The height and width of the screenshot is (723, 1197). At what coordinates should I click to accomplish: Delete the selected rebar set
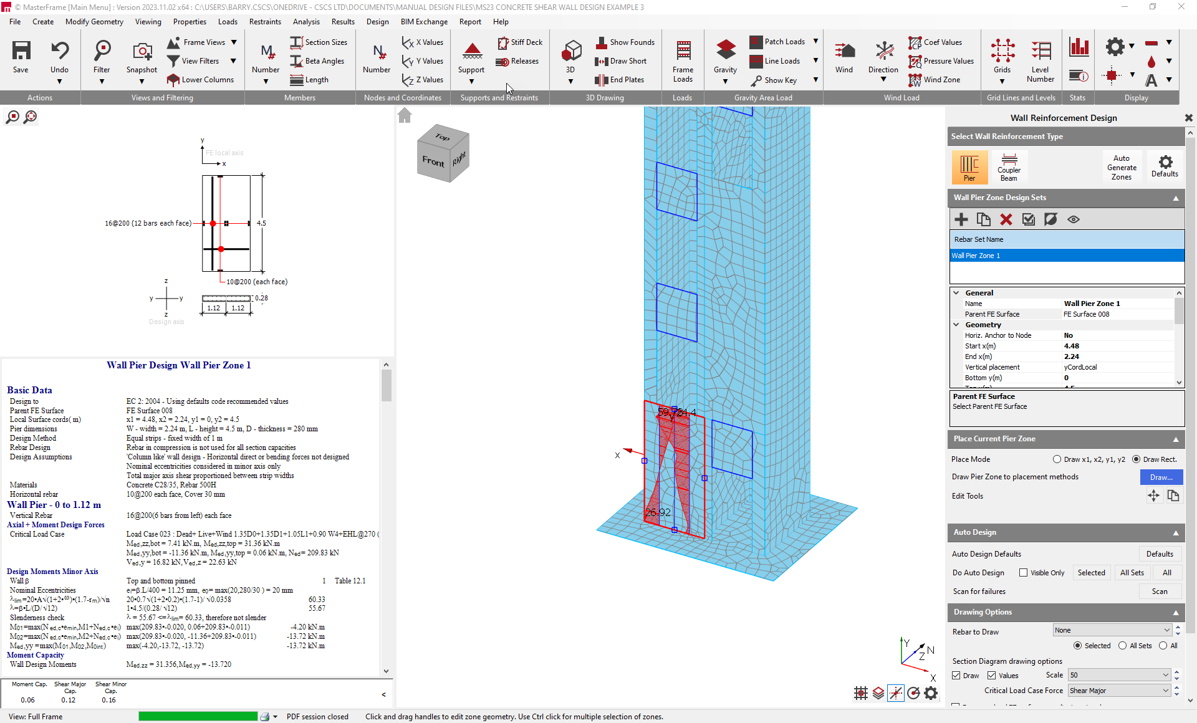[x=1006, y=219]
